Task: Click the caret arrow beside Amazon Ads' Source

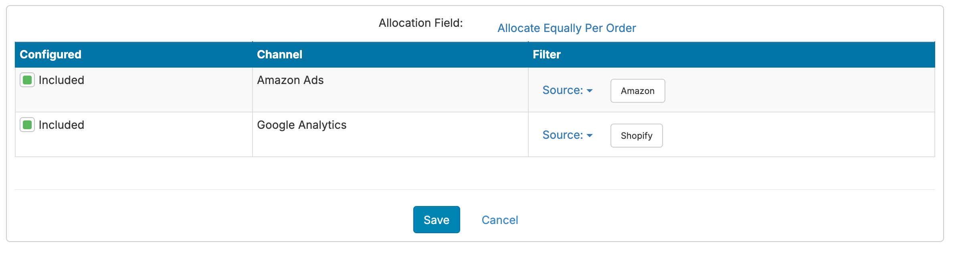Action: click(590, 91)
